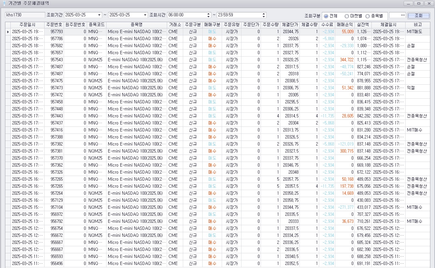Open the end date dropdown arrow

(x=145, y=15)
